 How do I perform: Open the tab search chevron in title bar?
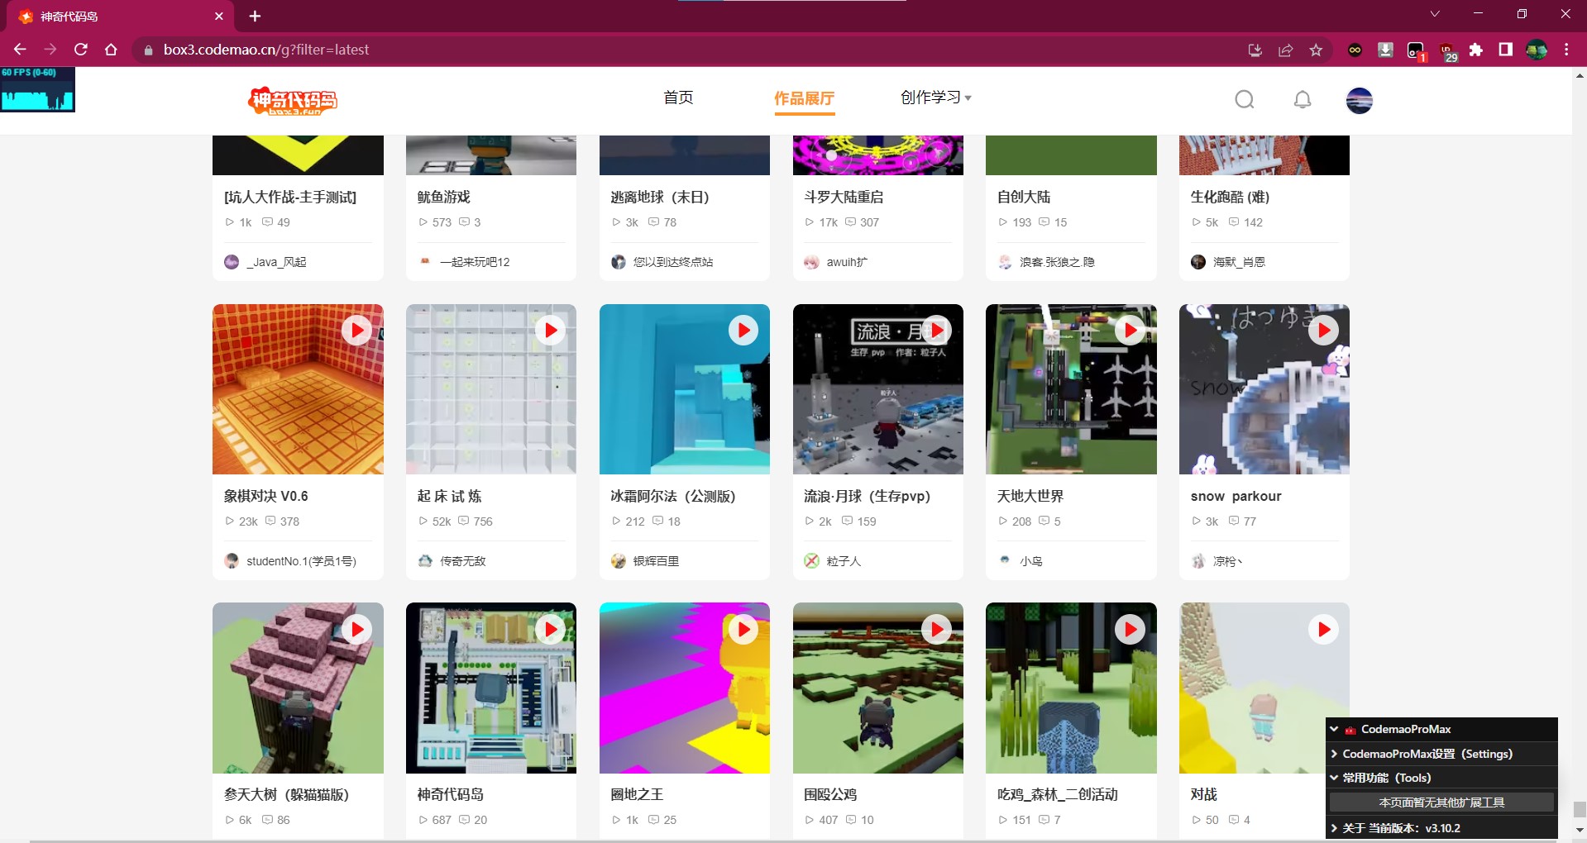tap(1435, 14)
